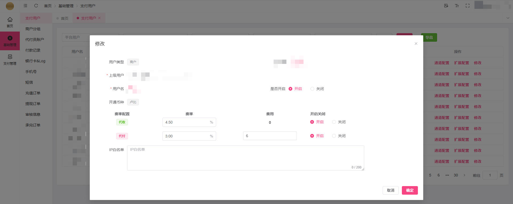Click the 代付 fee input showing 6
Viewport: 513px width, 204px height.
(270, 136)
